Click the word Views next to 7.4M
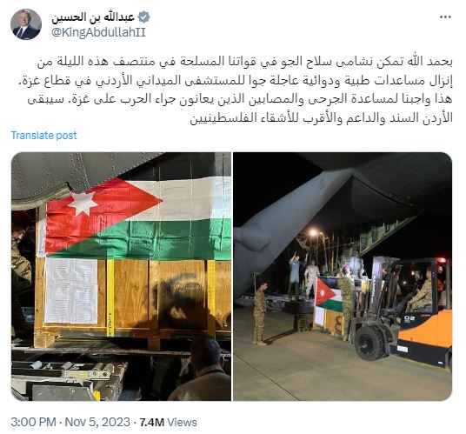Viewport: 466px width, 434px height. (183, 422)
